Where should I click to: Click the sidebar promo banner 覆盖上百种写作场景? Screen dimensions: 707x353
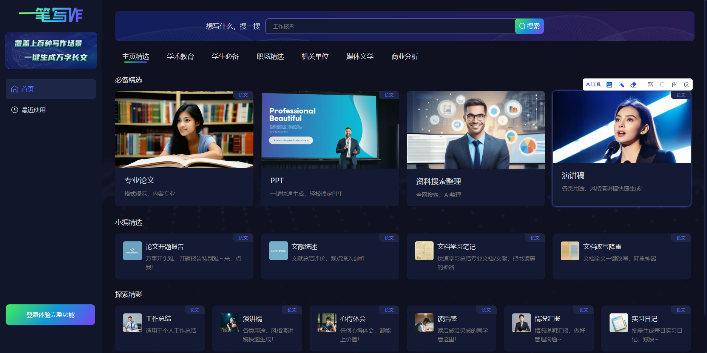point(51,51)
